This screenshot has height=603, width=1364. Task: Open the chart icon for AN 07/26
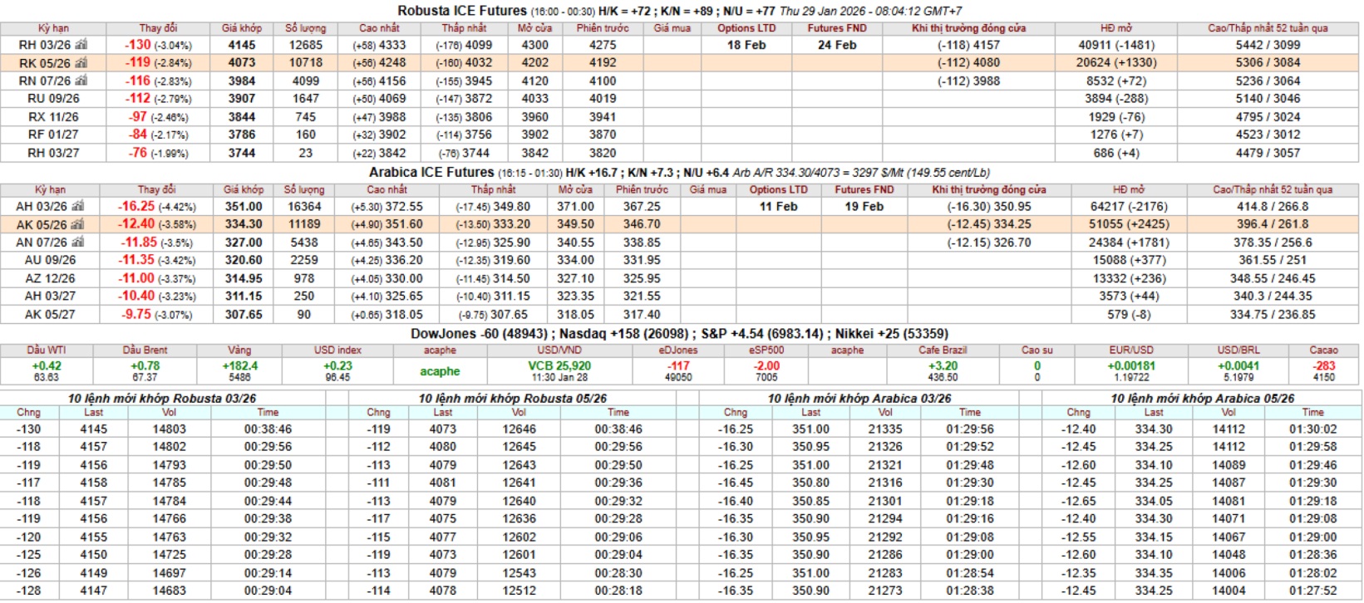point(77,243)
